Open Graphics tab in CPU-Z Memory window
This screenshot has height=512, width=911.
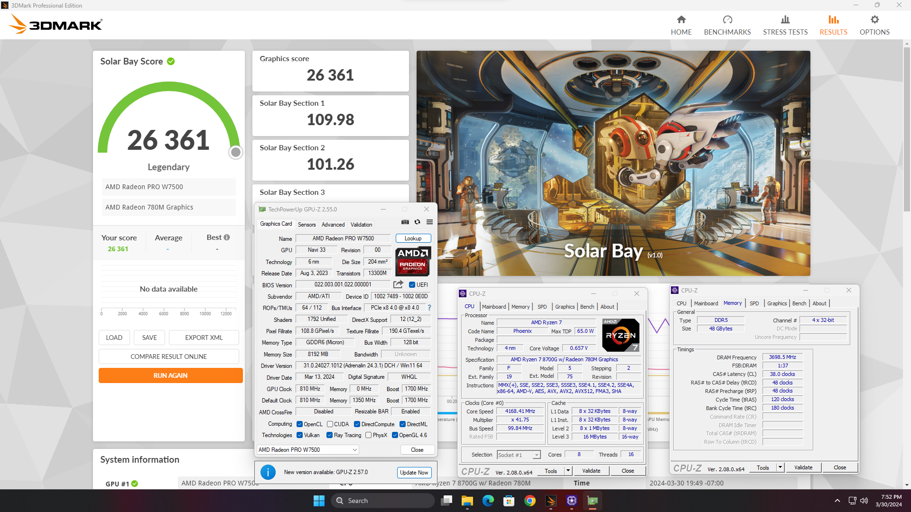(x=777, y=303)
